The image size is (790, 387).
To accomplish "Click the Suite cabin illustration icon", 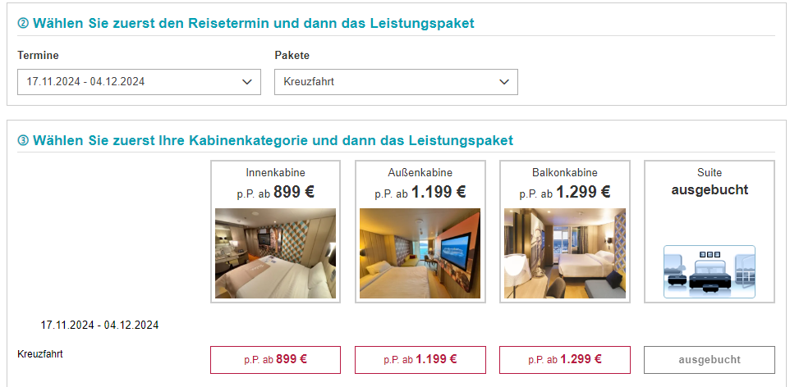I will 709,271.
